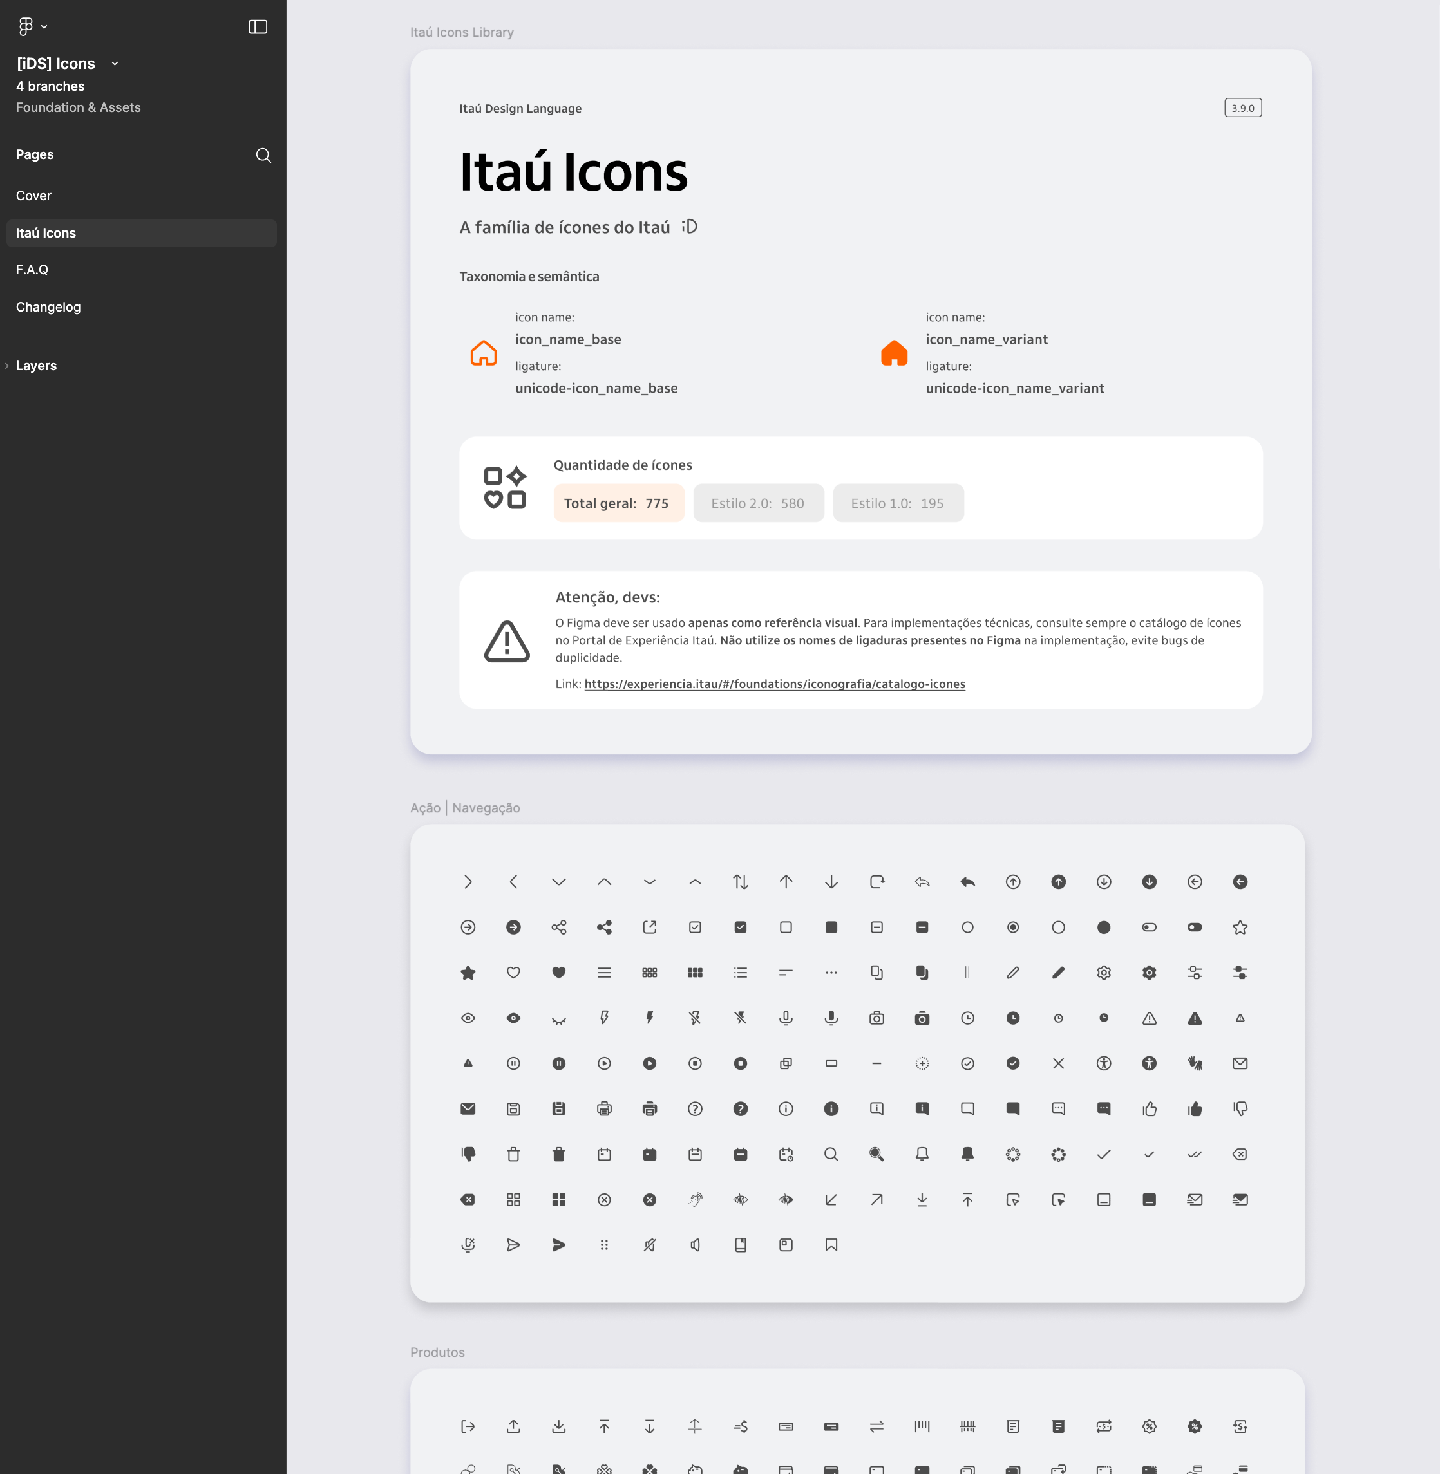Select the up-down swap arrows icon
The image size is (1440, 1474).
pyautogui.click(x=741, y=882)
